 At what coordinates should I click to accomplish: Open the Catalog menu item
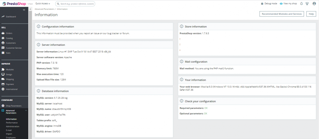coord(9,38)
